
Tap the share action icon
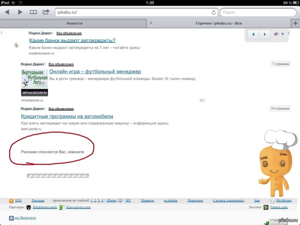pos(46,12)
